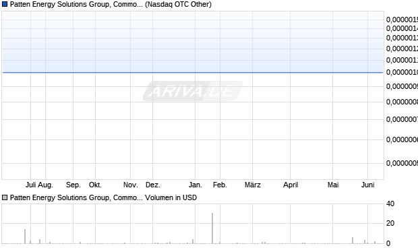Click the 'Mai' month label
This screenshot has height=250, width=418.
(x=333, y=185)
